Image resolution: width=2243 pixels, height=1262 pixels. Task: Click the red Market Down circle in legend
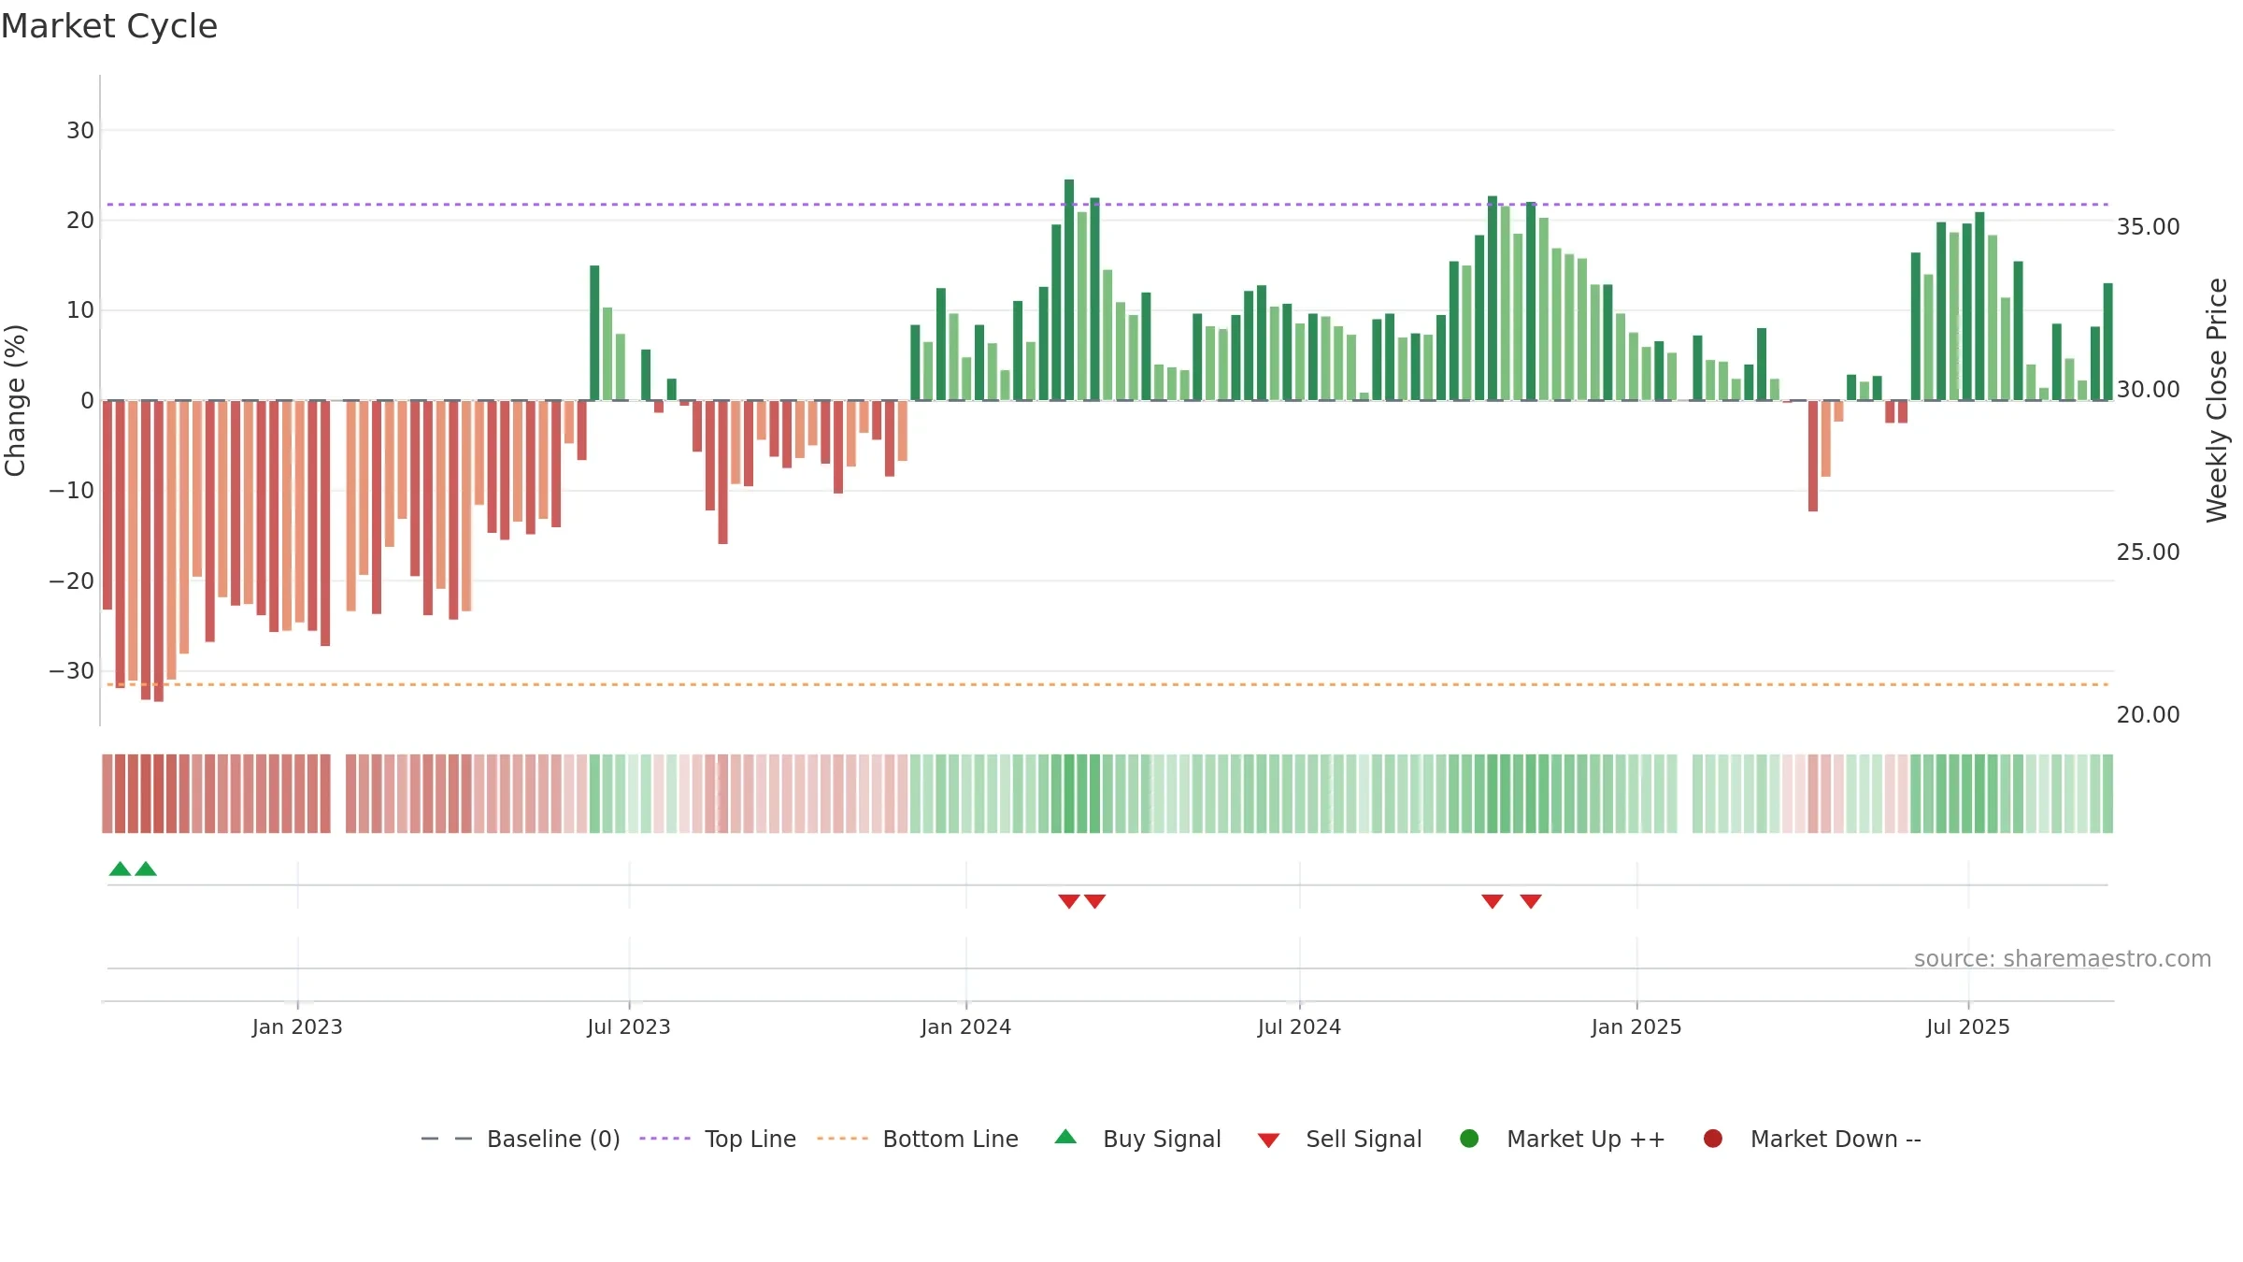(x=1713, y=1139)
